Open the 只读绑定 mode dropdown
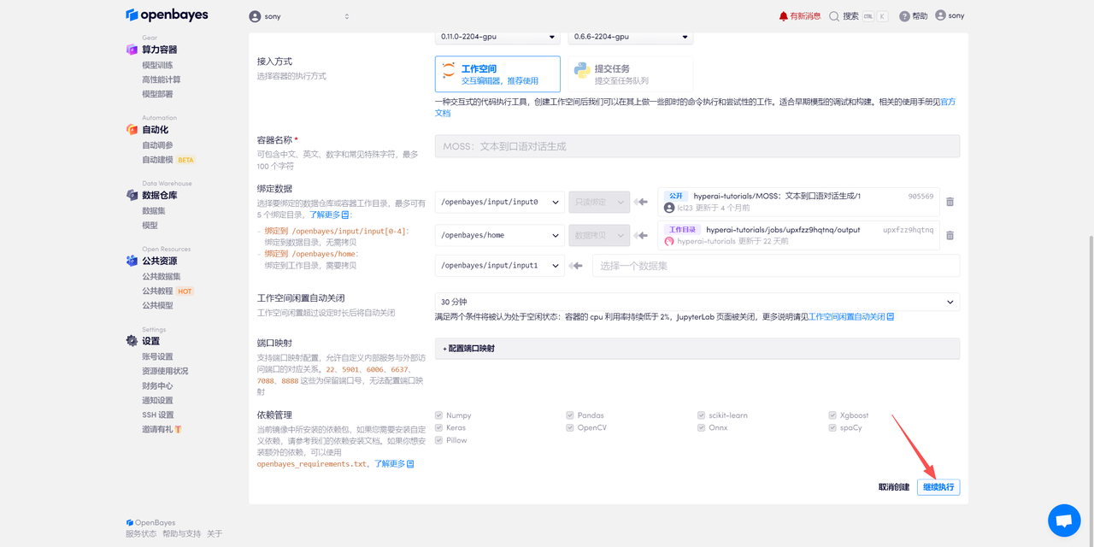The width and height of the screenshot is (1094, 547). coord(599,202)
